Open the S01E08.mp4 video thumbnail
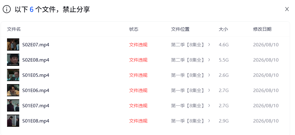 tap(13, 121)
